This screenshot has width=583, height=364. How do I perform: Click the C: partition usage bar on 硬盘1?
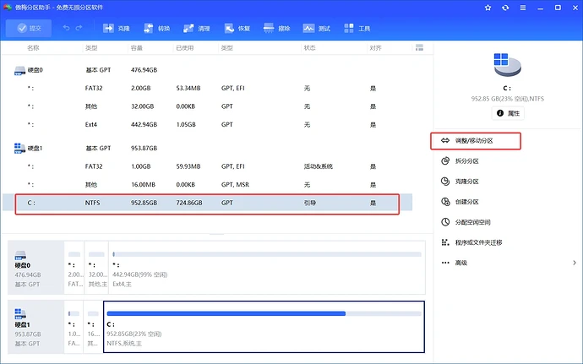263,312
